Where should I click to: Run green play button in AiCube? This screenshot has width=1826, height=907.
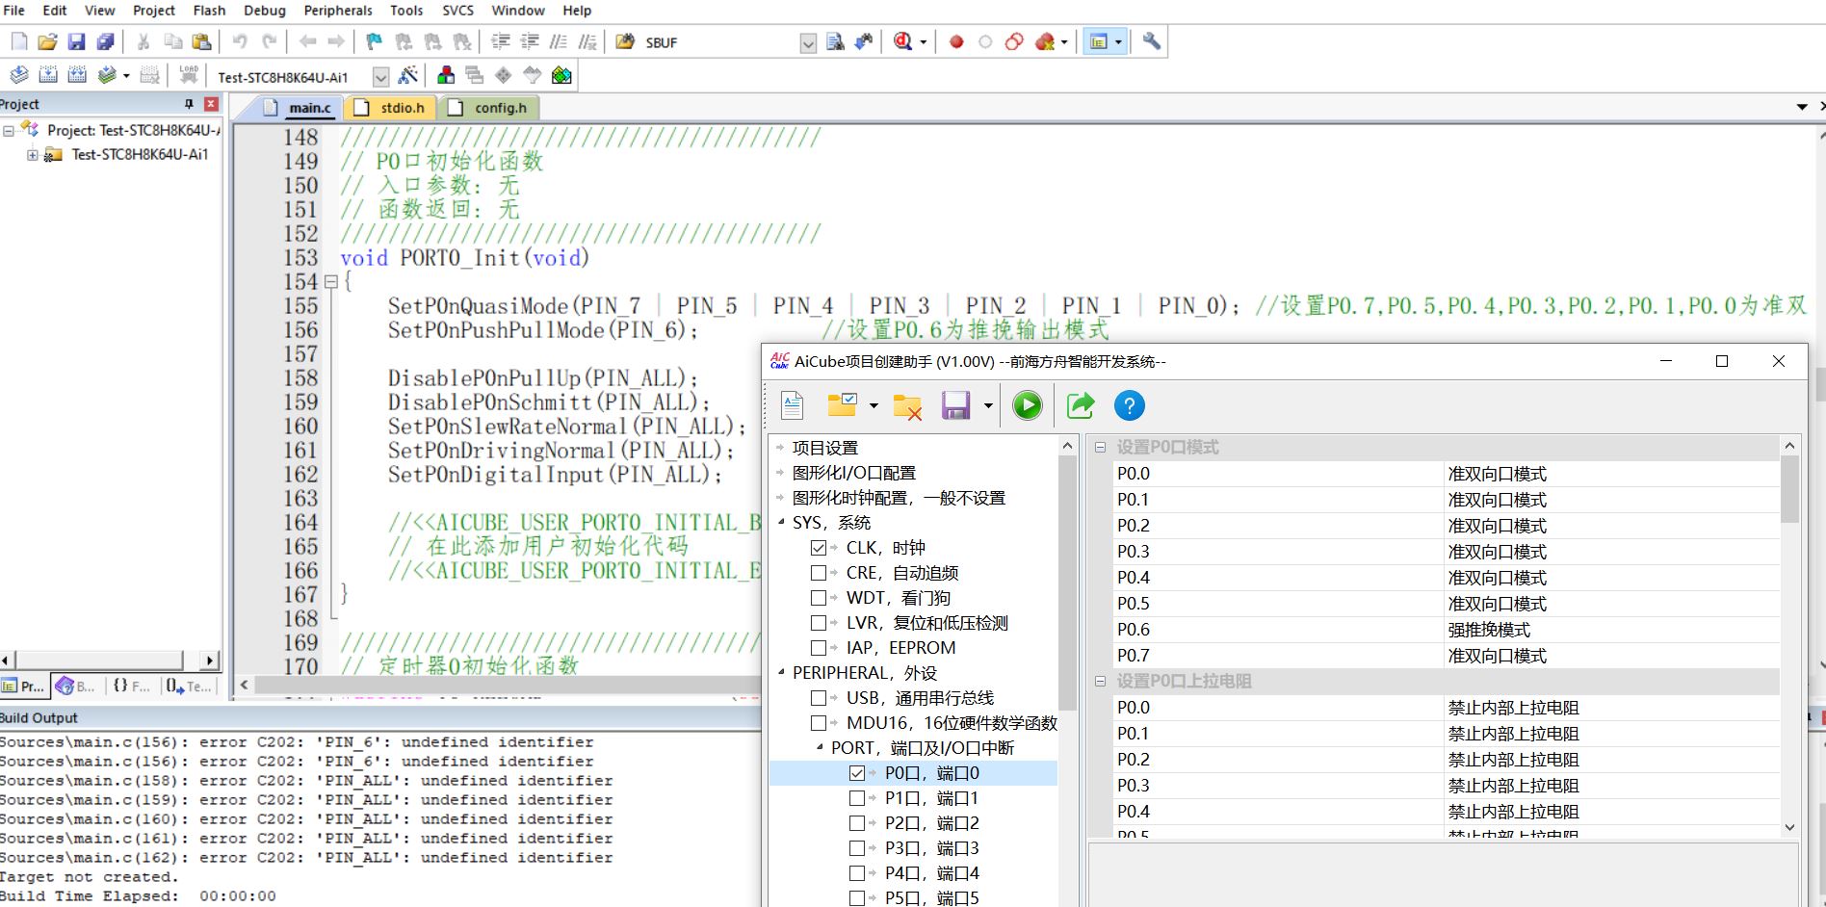click(1028, 405)
